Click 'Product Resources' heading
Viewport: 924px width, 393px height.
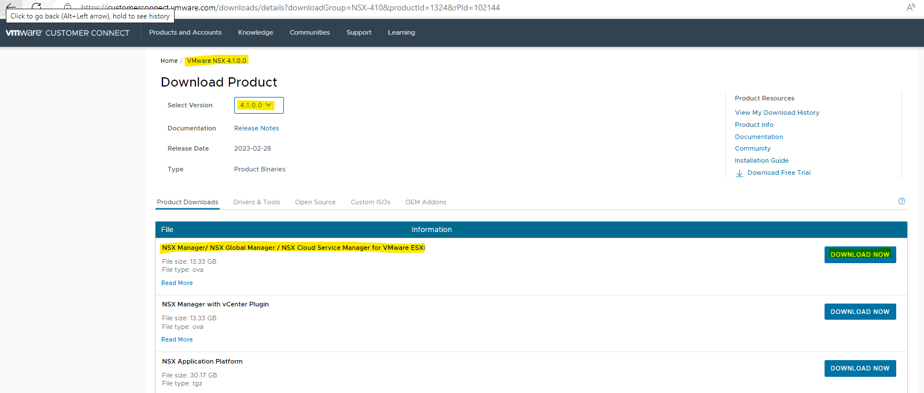[764, 99]
